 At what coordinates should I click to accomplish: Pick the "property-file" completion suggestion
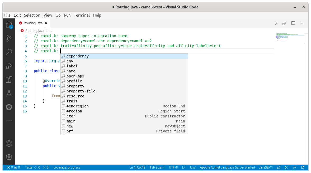(81, 91)
